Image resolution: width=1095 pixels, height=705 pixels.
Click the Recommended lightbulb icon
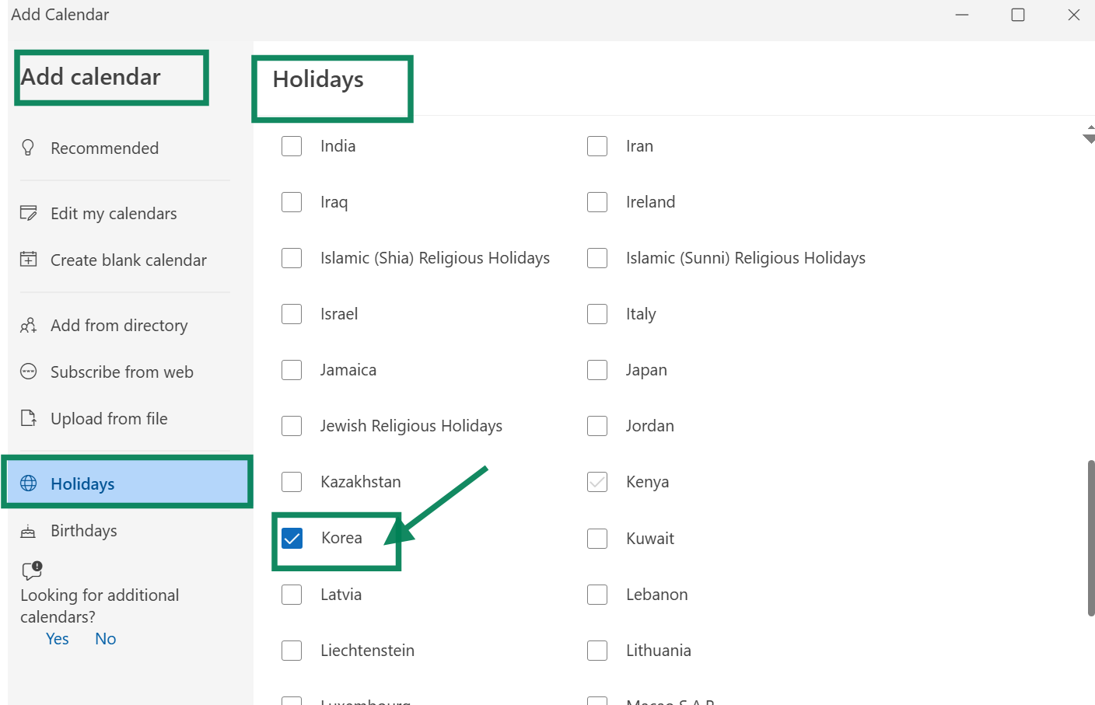[28, 148]
